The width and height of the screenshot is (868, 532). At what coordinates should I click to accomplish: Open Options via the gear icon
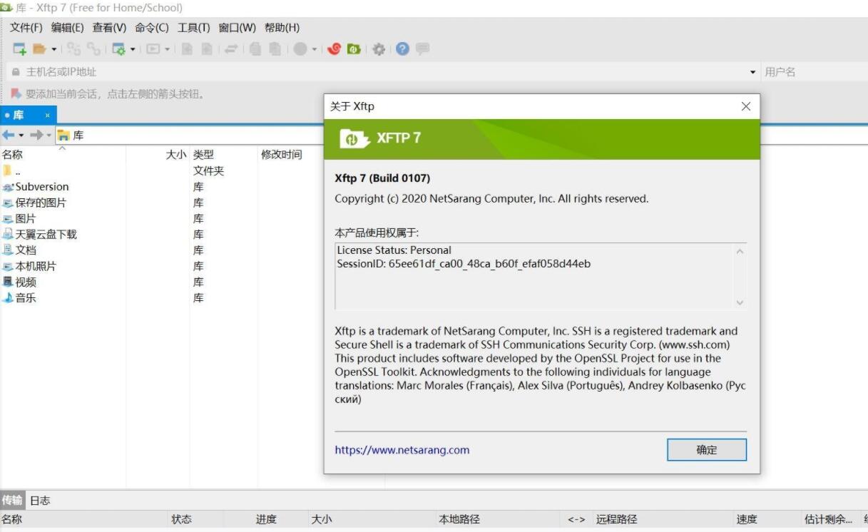(x=379, y=49)
